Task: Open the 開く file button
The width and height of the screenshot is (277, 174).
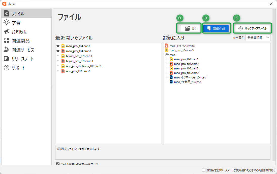Action: (x=191, y=28)
